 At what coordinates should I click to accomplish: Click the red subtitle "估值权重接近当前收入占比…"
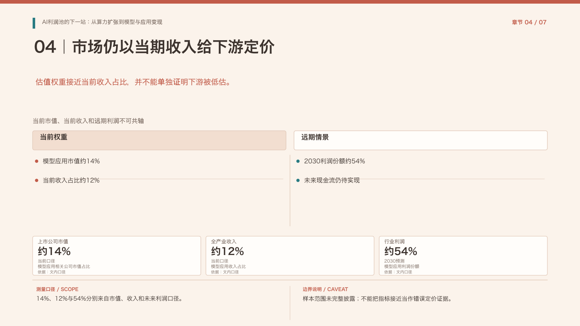(x=133, y=82)
